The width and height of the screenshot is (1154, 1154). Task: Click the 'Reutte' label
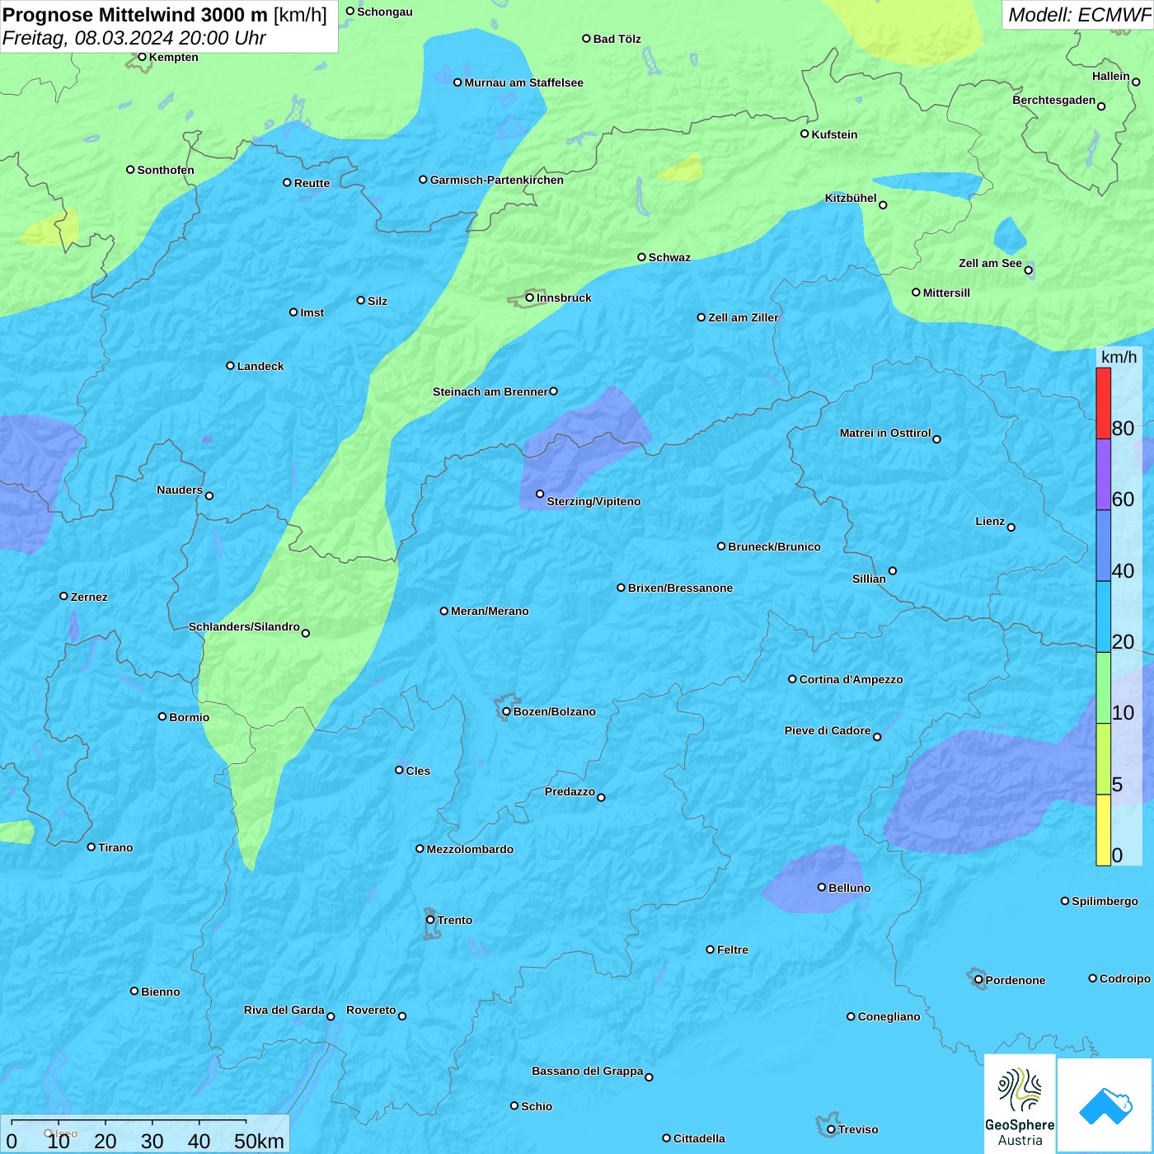coord(312,183)
